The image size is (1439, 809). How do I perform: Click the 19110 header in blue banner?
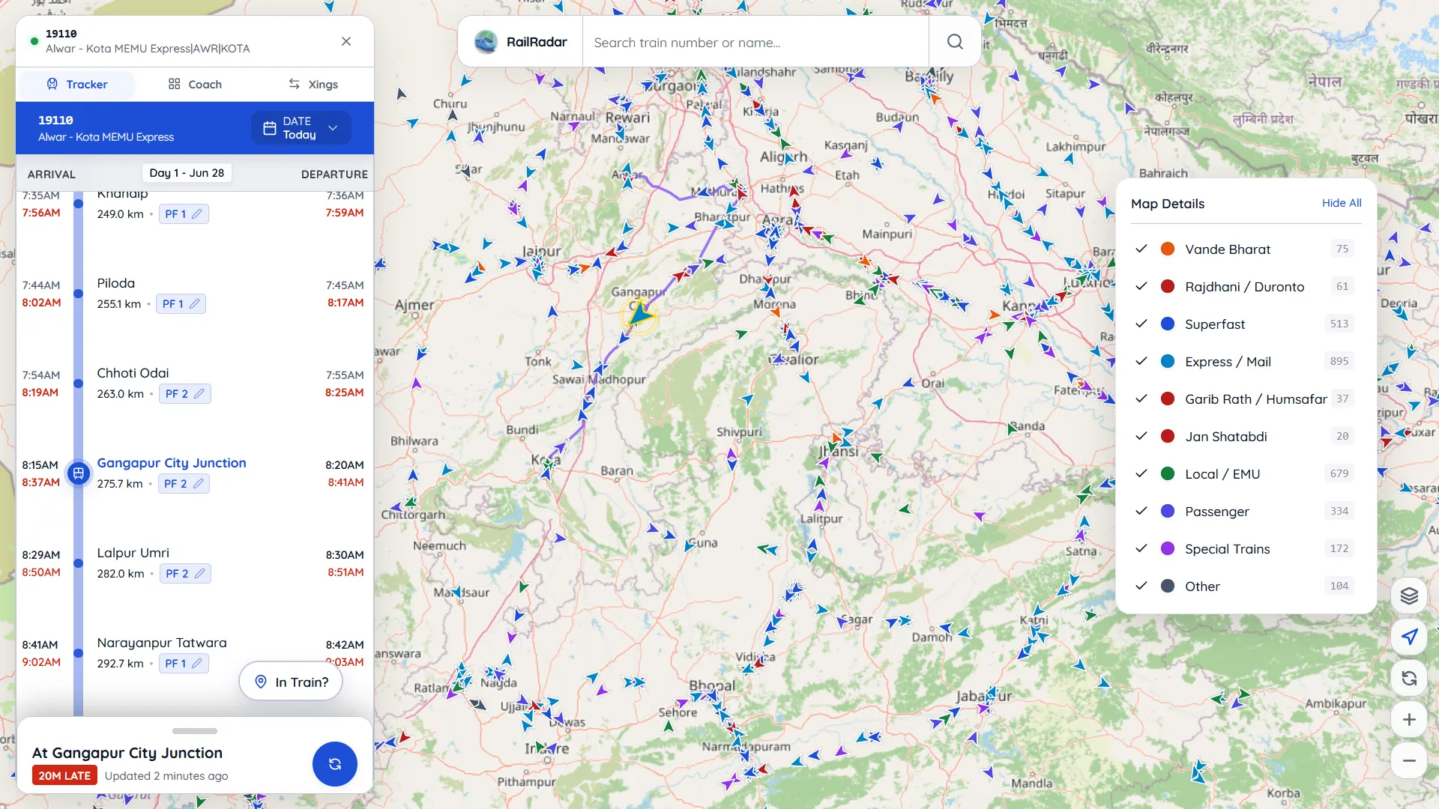click(55, 120)
